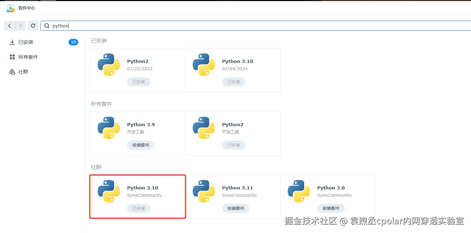Click 安装套件 button for Python 3.8
Screen dimensions: 471x233
[331, 208]
